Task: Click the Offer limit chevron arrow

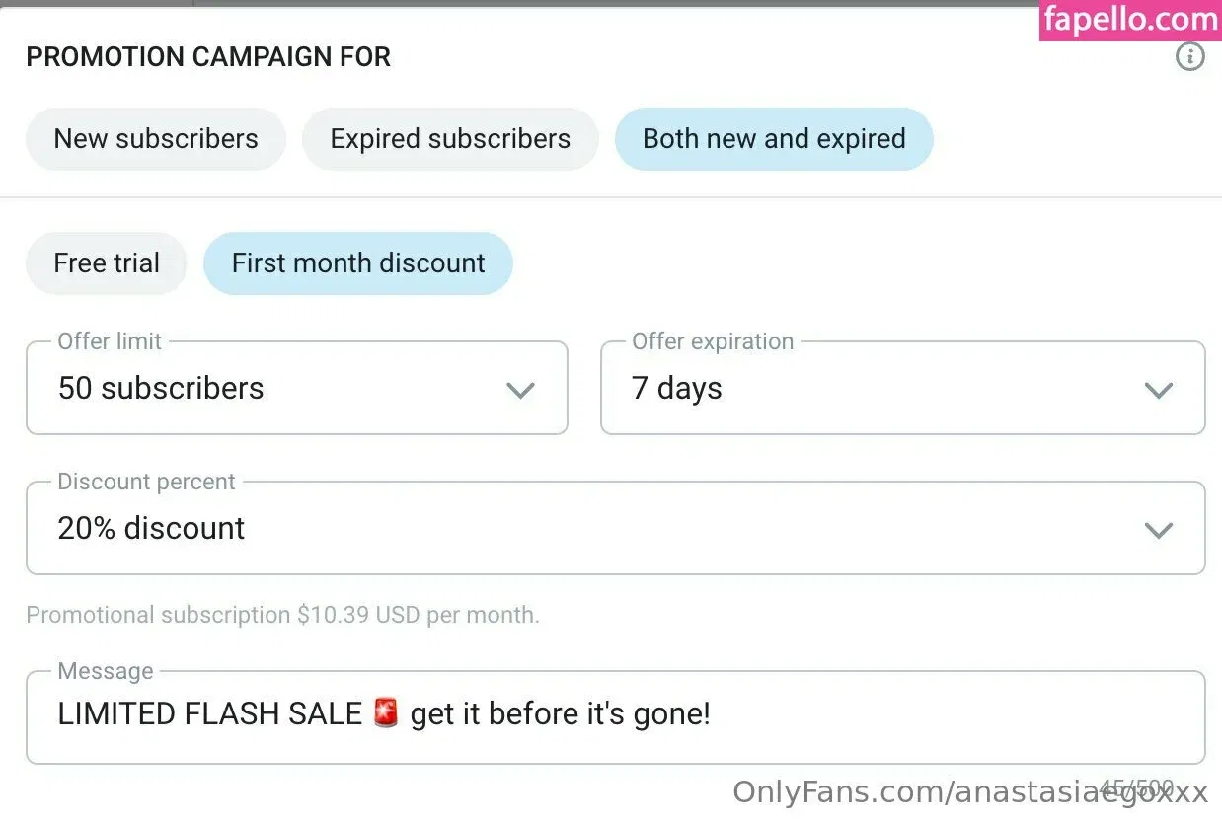Action: (520, 390)
